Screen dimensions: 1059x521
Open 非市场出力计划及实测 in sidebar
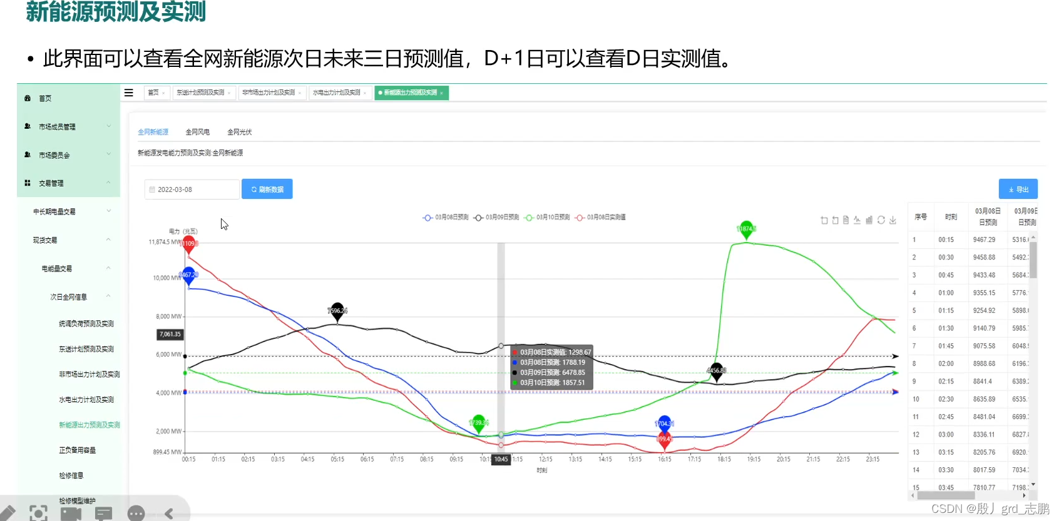(90, 375)
